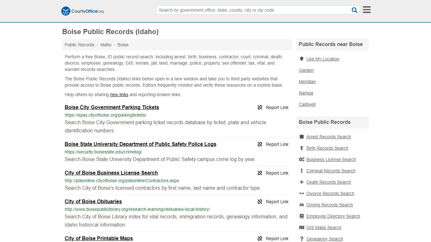Open Driving Records Search
This screenshot has width=431, height=242.
(329, 205)
